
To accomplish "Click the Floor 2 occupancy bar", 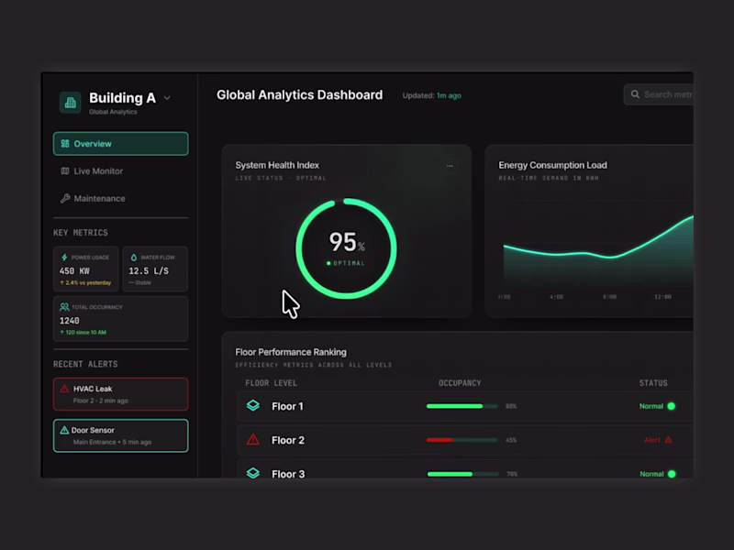I will click(462, 440).
